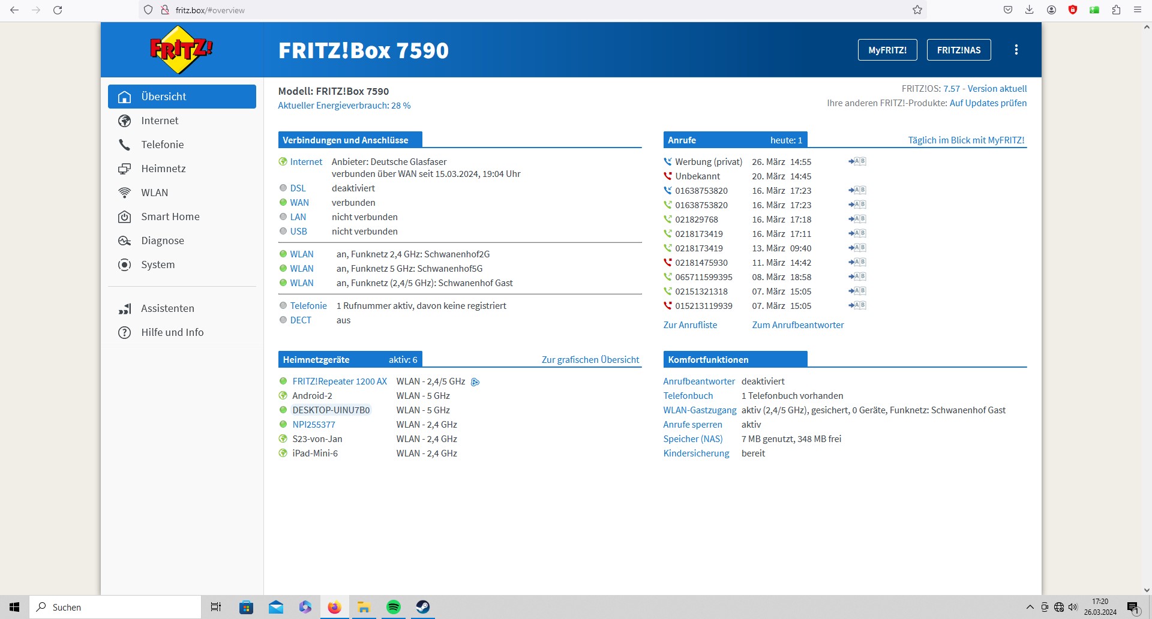
Task: Click the Windows search box
Action: point(115,607)
